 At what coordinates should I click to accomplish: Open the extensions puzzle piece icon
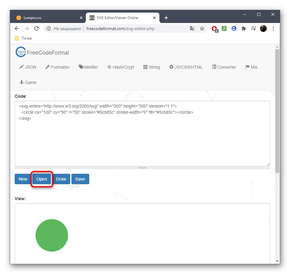tap(244, 29)
